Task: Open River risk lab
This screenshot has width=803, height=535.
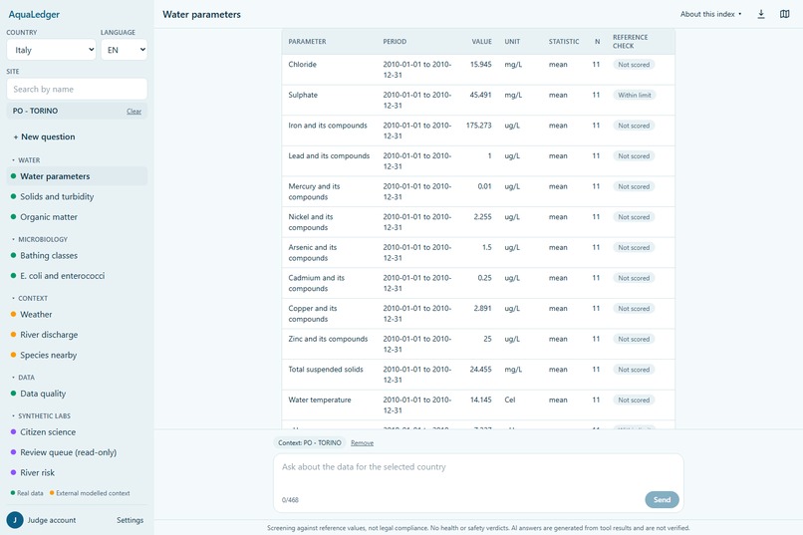Action: click(x=77, y=473)
